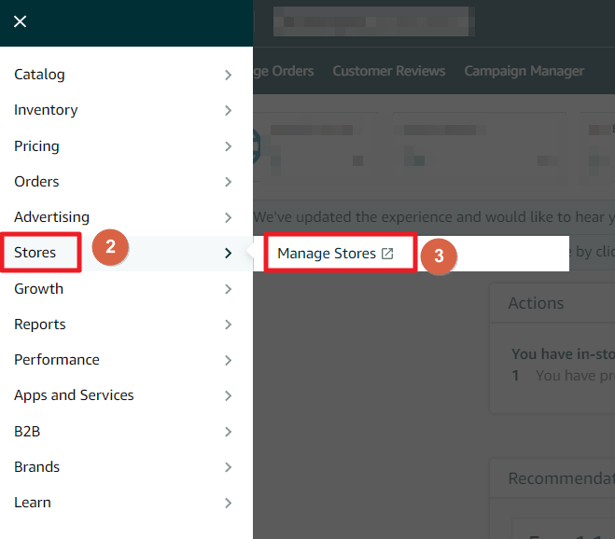Click the Actions panel heading
This screenshot has height=539, width=615.
(x=537, y=303)
